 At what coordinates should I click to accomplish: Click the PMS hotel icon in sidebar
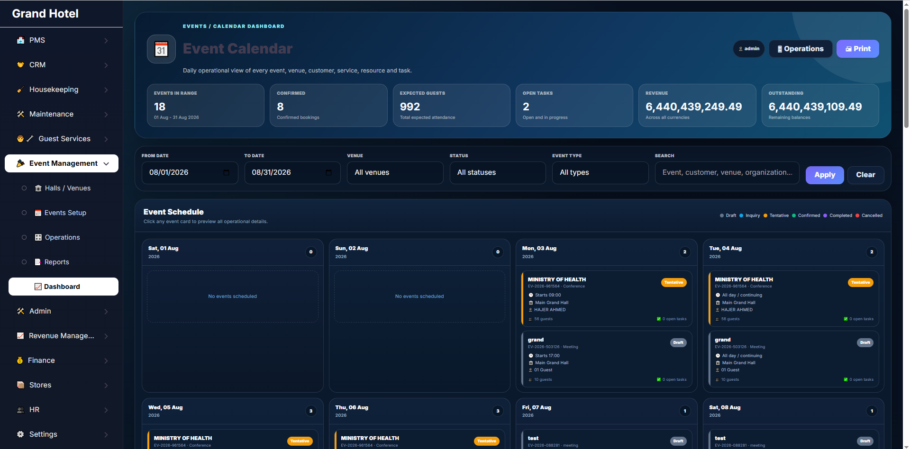(20, 40)
